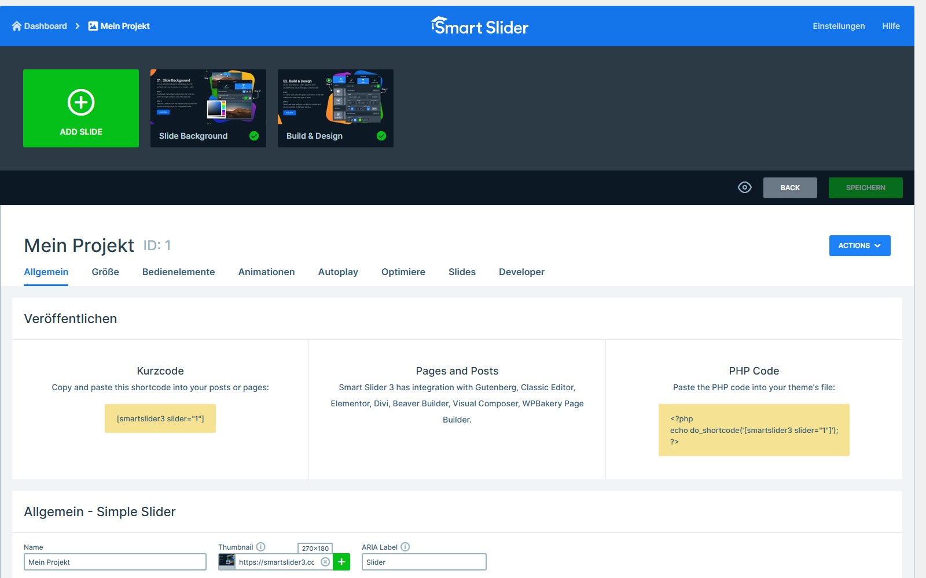Copy the smartslider3 shortcode box
The image size is (926, 578).
[160, 418]
